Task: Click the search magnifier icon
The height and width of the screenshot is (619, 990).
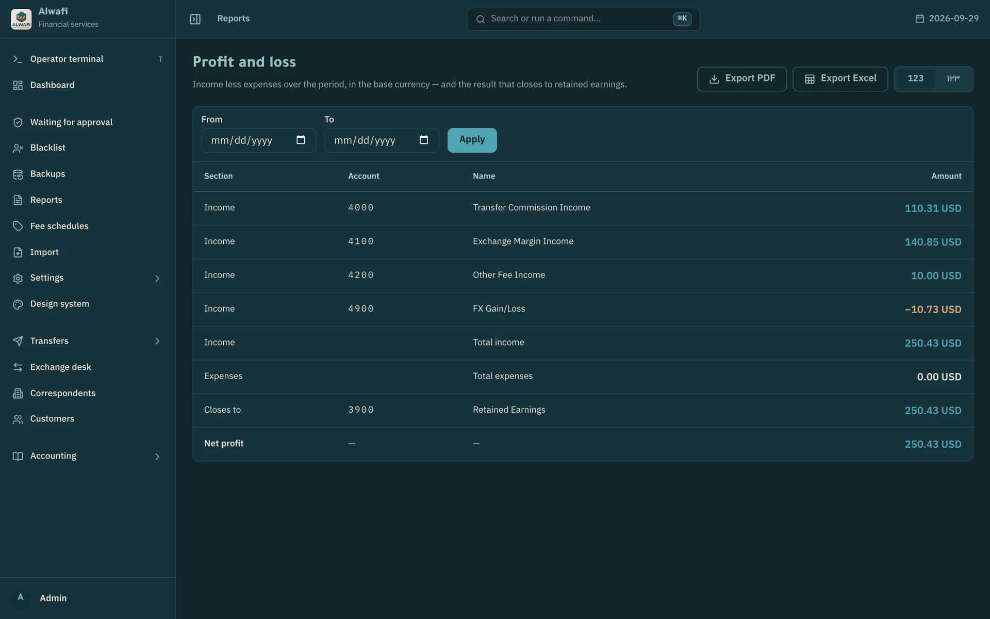Action: coord(480,19)
